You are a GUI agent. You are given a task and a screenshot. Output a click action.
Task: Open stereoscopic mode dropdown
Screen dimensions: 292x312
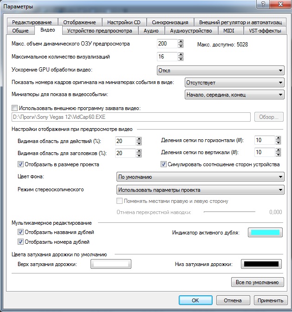pos(200,190)
